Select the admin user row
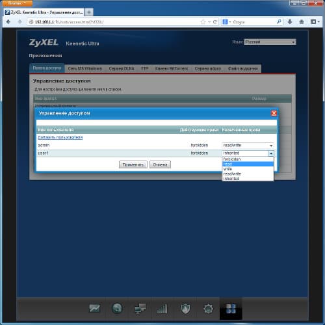325x325 pixels. coord(157,146)
